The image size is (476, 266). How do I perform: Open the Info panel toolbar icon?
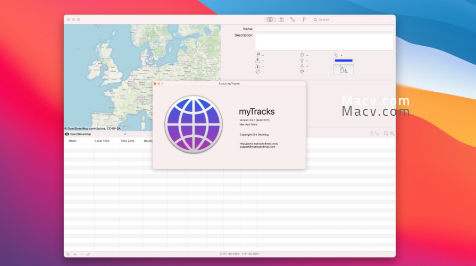pyautogui.click(x=270, y=20)
